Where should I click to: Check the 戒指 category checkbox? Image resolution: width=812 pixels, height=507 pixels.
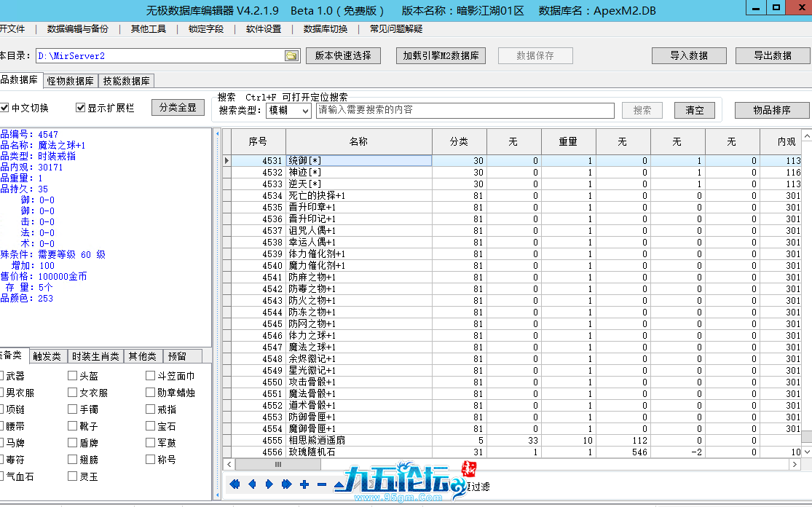click(x=150, y=409)
